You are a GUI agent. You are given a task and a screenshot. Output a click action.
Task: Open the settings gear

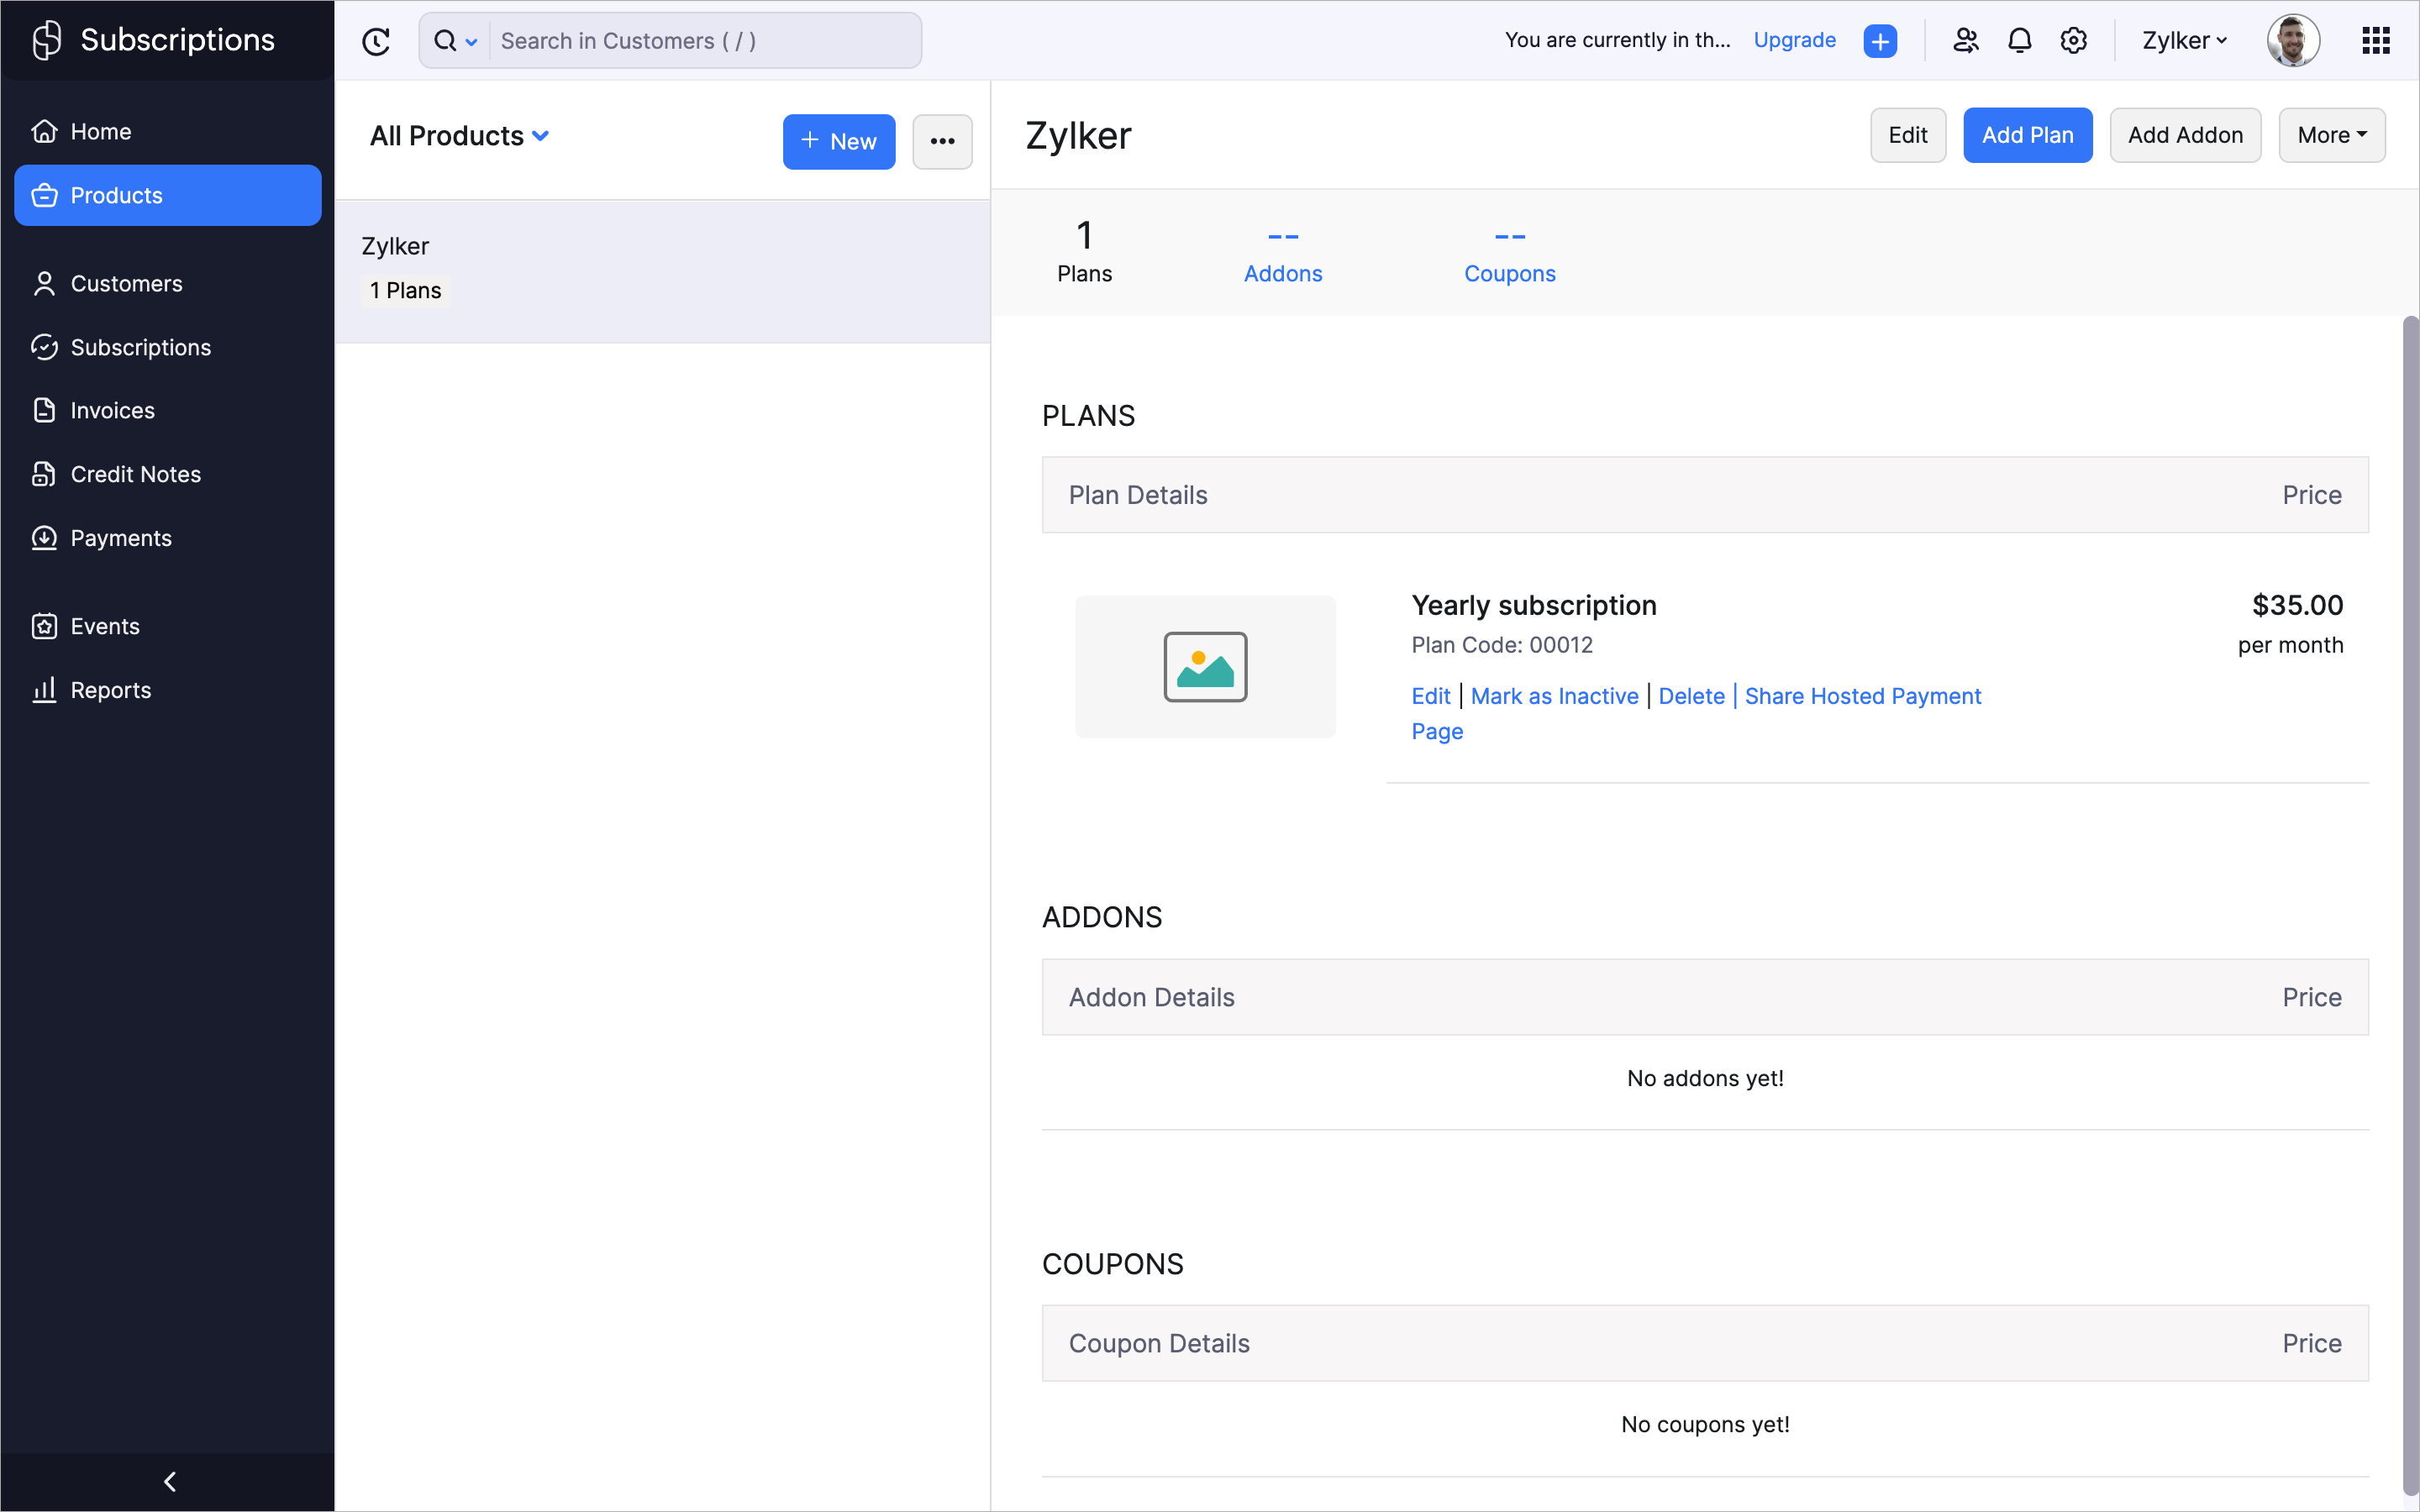click(x=2073, y=40)
